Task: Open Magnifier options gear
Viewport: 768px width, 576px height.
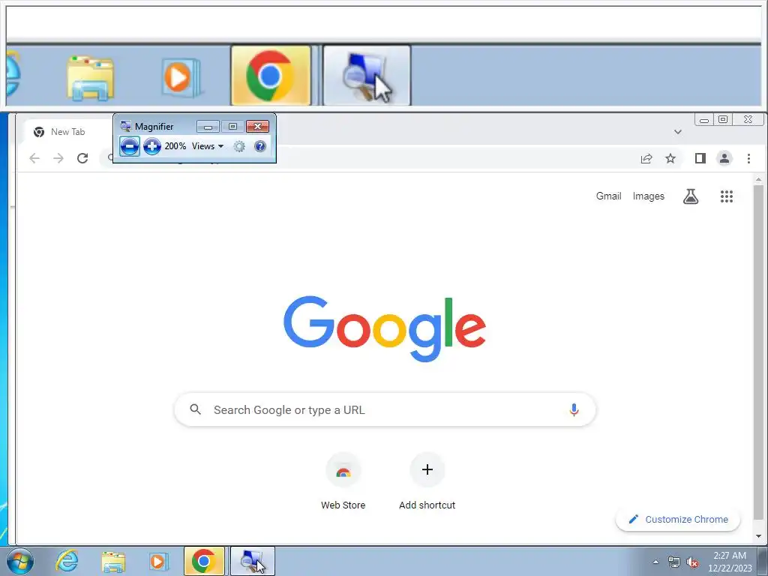Action: point(239,146)
